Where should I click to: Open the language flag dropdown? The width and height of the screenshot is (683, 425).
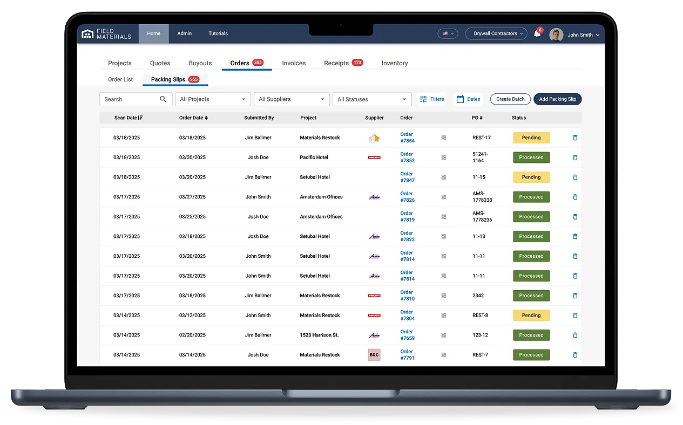point(448,33)
